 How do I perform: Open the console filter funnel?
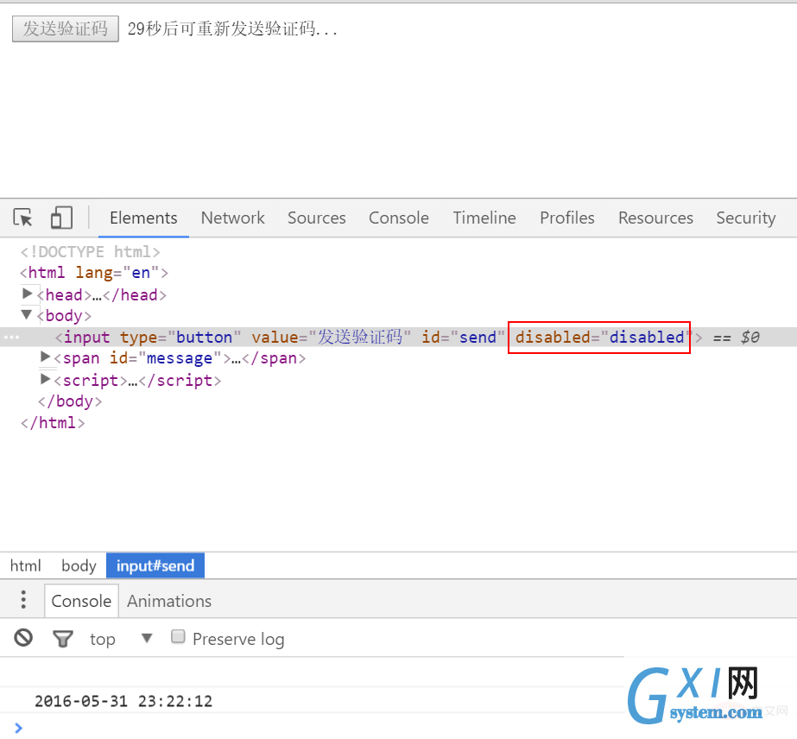coord(63,638)
